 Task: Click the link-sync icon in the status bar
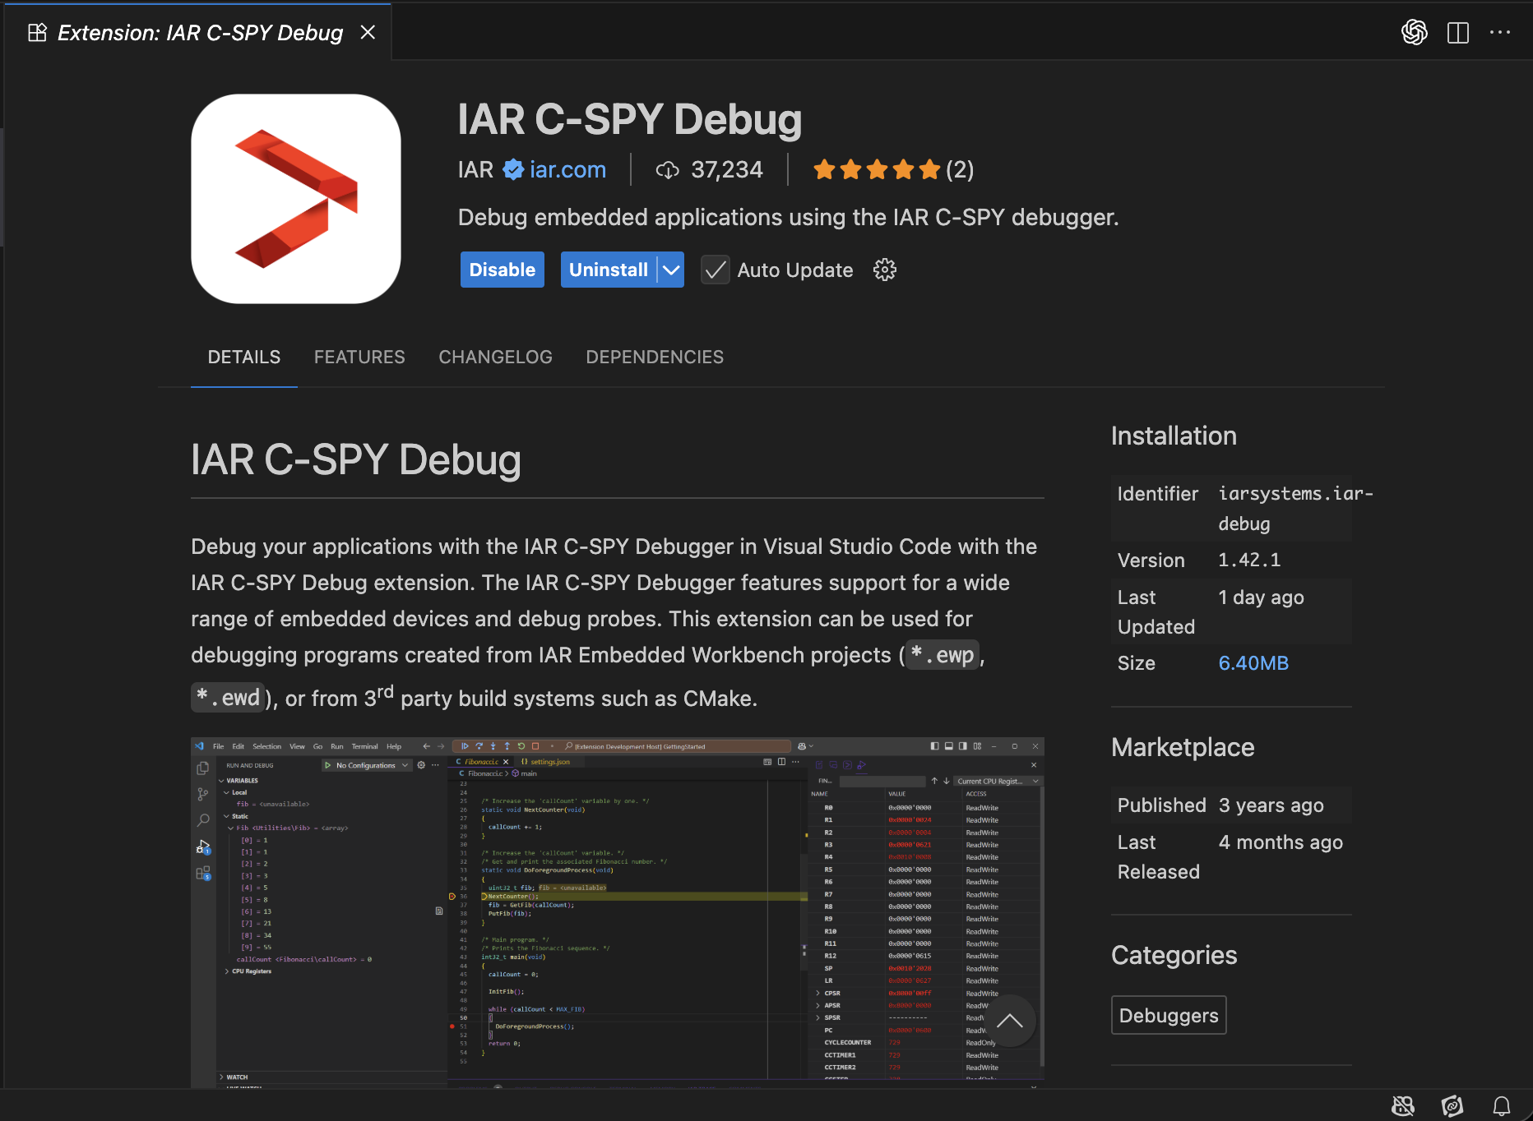click(x=1452, y=1105)
